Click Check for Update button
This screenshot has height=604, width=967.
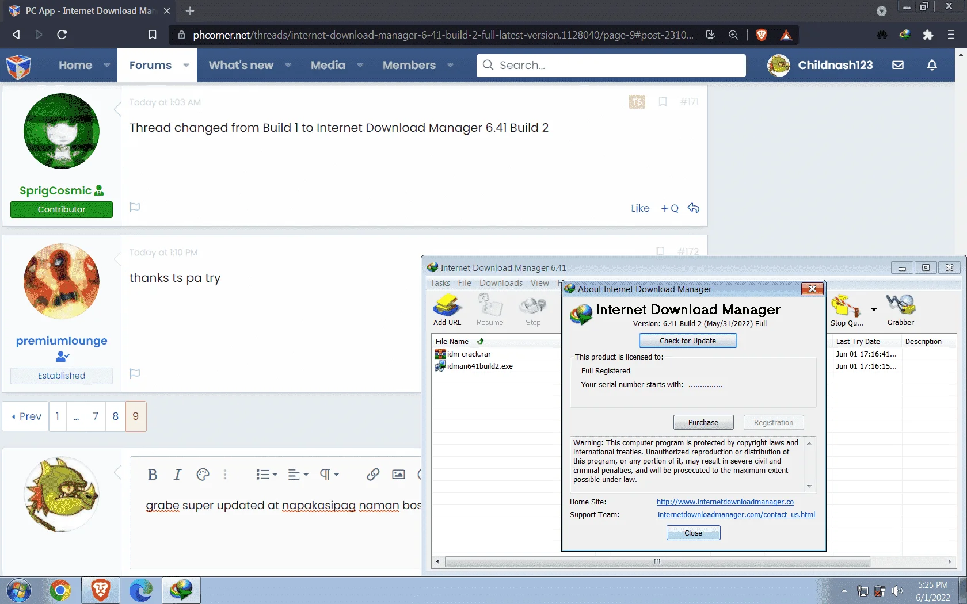688,341
